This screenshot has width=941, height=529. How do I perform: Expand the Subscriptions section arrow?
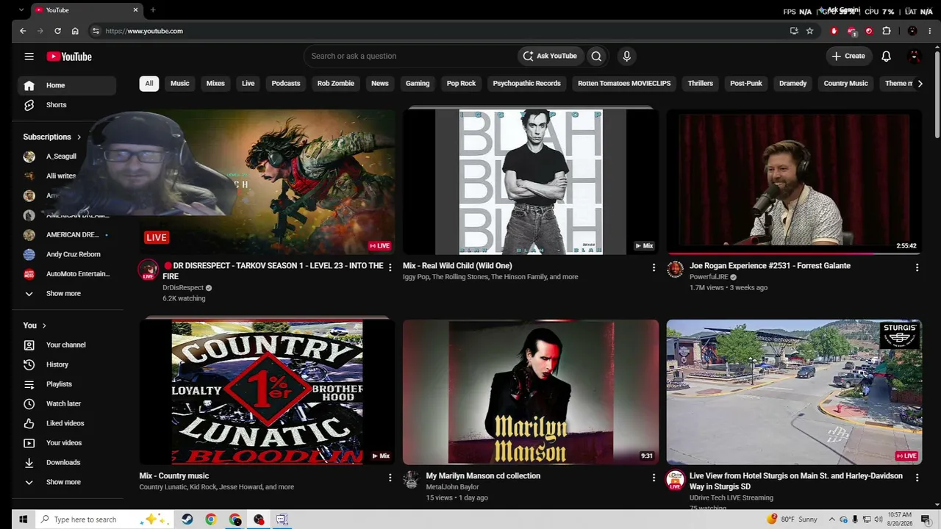click(x=79, y=137)
